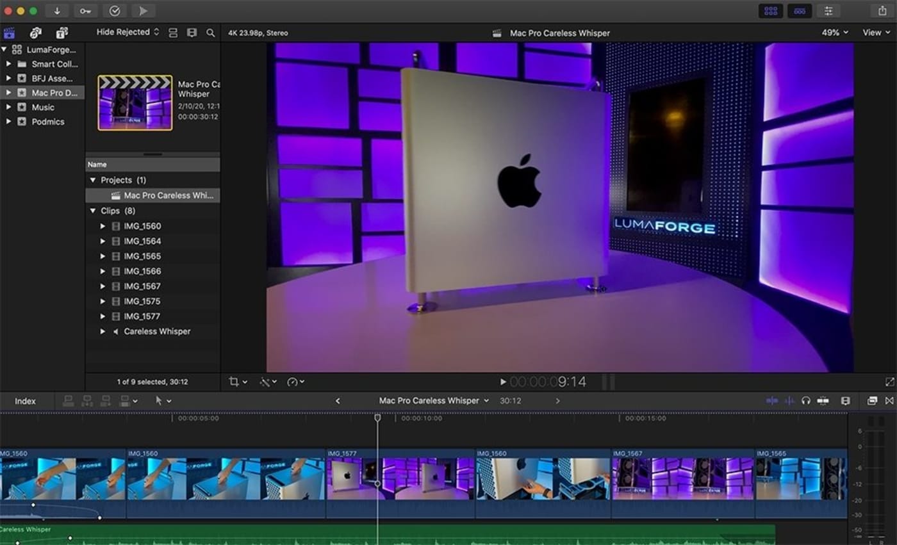Image resolution: width=897 pixels, height=545 pixels.
Task: Click the viewer play button
Action: [503, 382]
